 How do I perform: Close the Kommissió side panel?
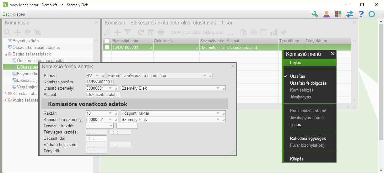point(96,22)
